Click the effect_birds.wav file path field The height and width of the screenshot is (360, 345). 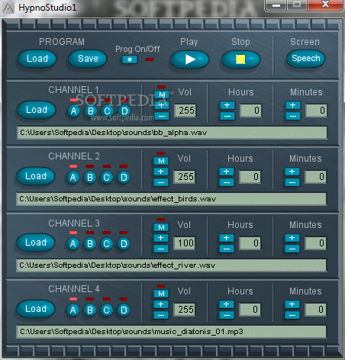click(x=172, y=199)
